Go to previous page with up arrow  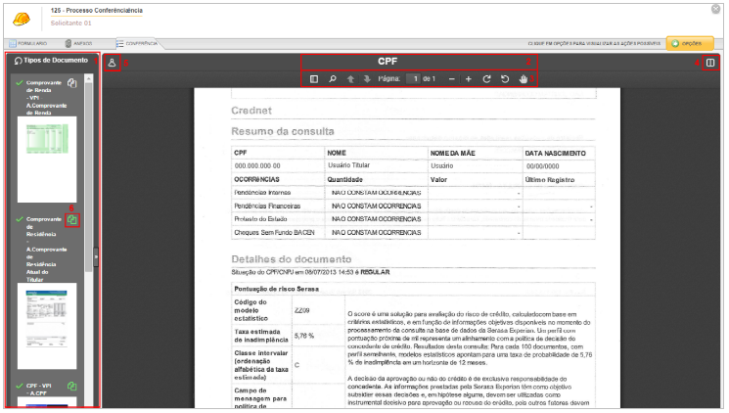pos(351,79)
